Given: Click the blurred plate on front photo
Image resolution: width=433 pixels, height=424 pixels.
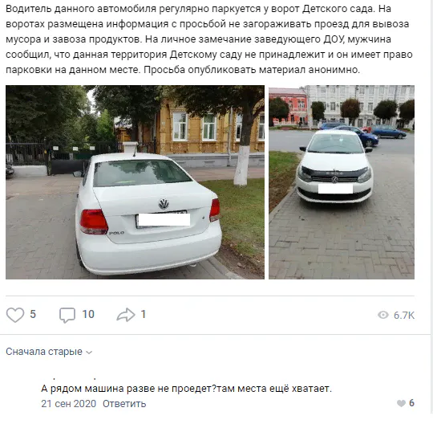Looking at the screenshot, I should (x=335, y=189).
